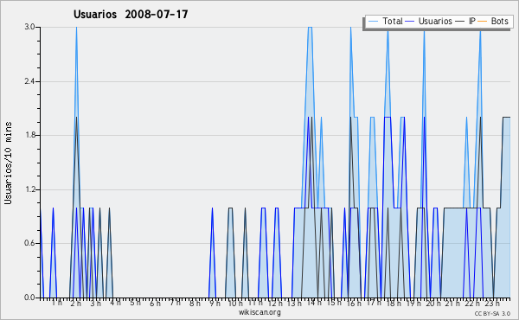The image size is (519, 320).
Task: Click the x-axis label '10 h'
Action: coord(234,303)
